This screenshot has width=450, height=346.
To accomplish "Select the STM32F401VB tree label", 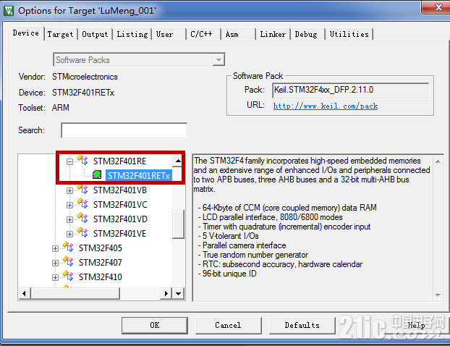I will point(120,190).
